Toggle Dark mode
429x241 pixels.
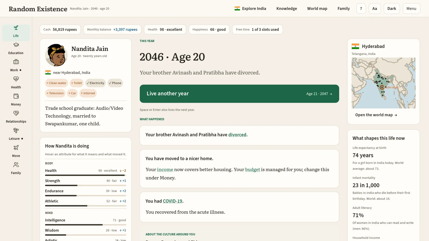click(391, 9)
